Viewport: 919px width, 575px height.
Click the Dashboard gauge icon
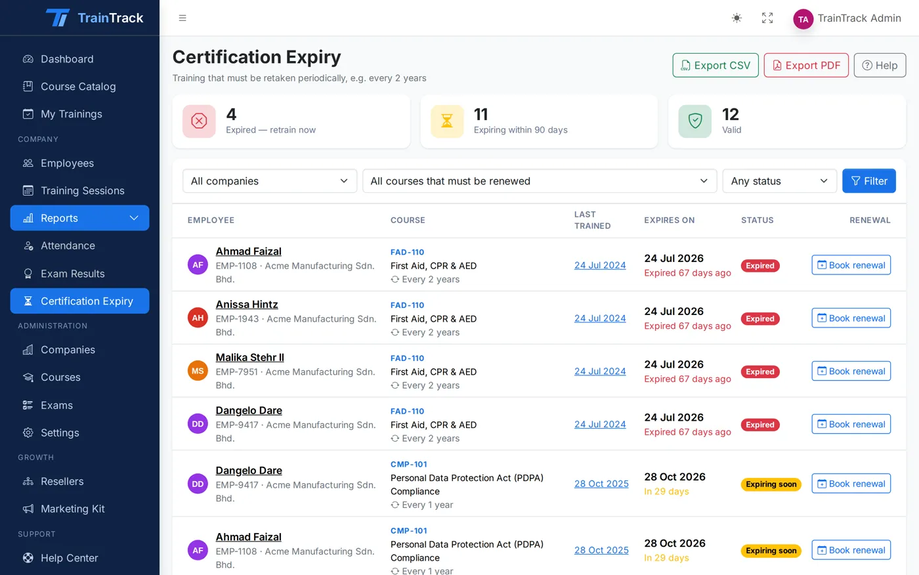28,59
